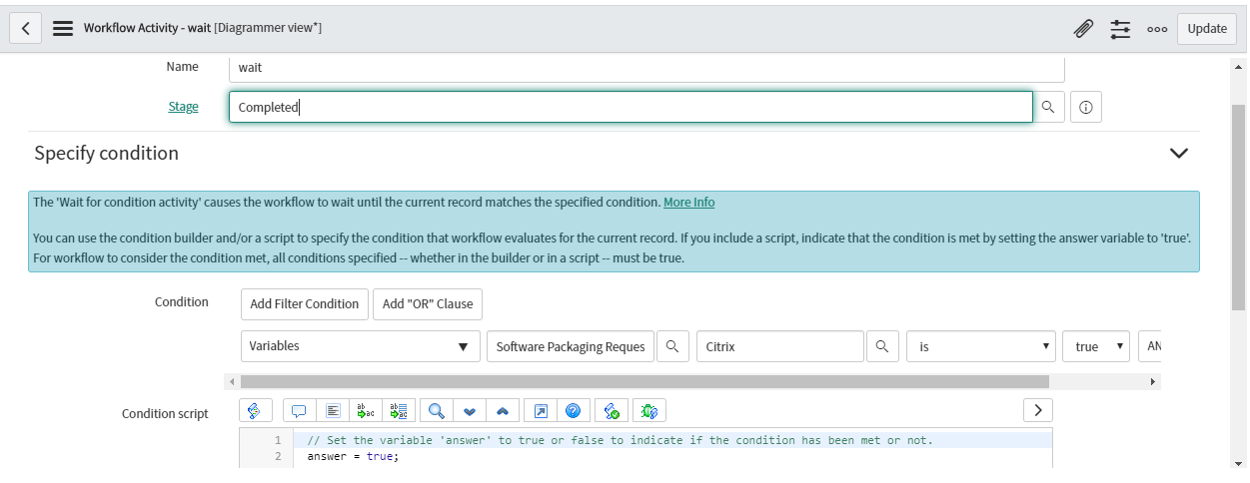This screenshot has height=483, width=1250.
Task: Click the Replace script toolbar icon
Action: click(x=365, y=410)
